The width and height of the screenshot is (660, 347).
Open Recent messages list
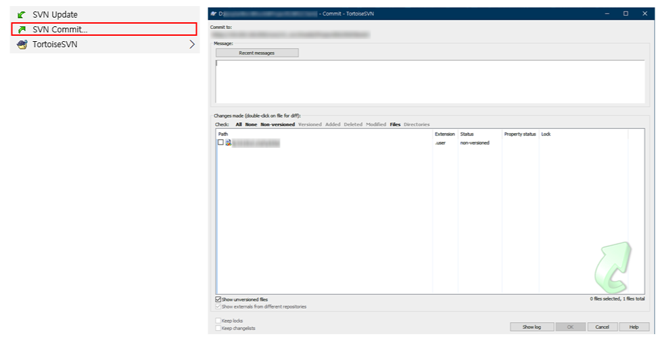(257, 53)
